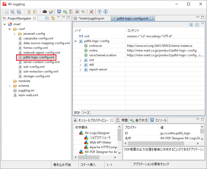Click the monitor icon in main toolbar
The height and width of the screenshot is (169, 207).
59,12
